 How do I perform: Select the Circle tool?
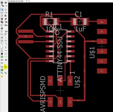pos(2,51)
